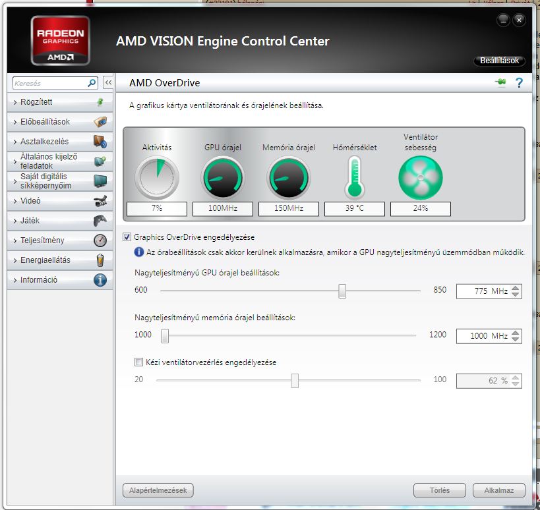Click the Általános kijelző feladatok icon

click(x=100, y=161)
